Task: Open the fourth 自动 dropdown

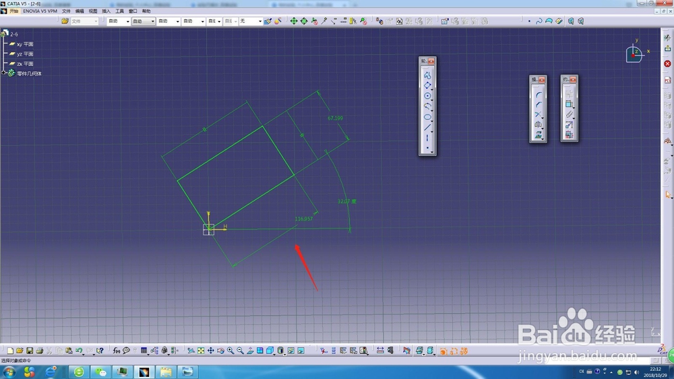Action: coord(193,21)
